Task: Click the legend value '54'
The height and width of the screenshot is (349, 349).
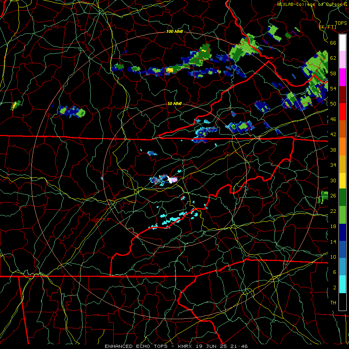Action: pyautogui.click(x=333, y=88)
